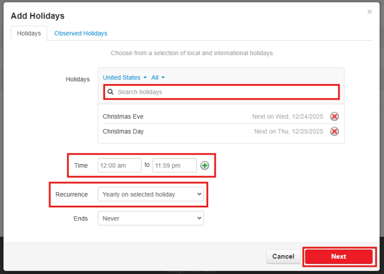Screen dimensions: 384x274
Task: Open the Recurrence dropdown
Action: [x=150, y=194]
